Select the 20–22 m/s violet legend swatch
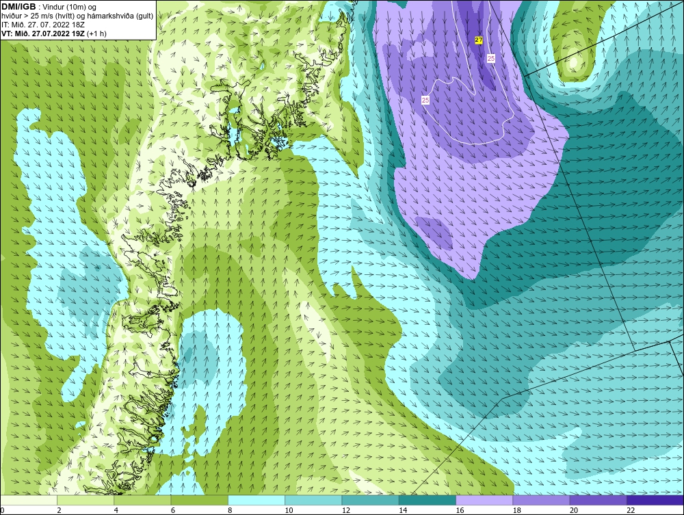This screenshot has height=515, width=684. (598, 500)
